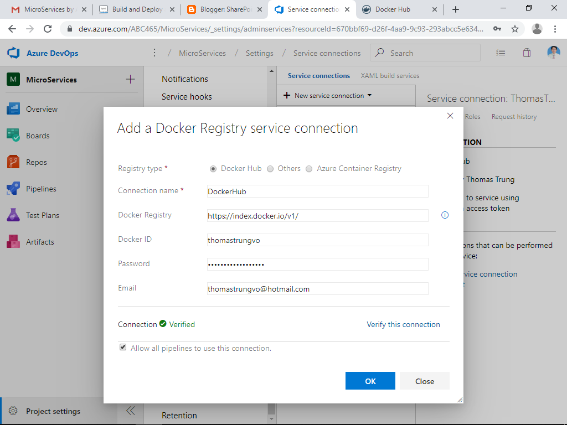Uncheck Allow all pipelines to use connection
The height and width of the screenshot is (425, 567).
pyautogui.click(x=123, y=348)
